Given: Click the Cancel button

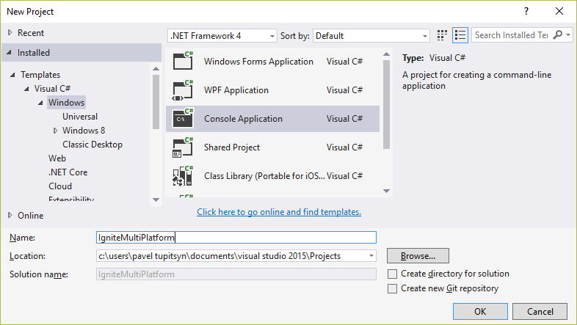Looking at the screenshot, I should click(x=540, y=311).
